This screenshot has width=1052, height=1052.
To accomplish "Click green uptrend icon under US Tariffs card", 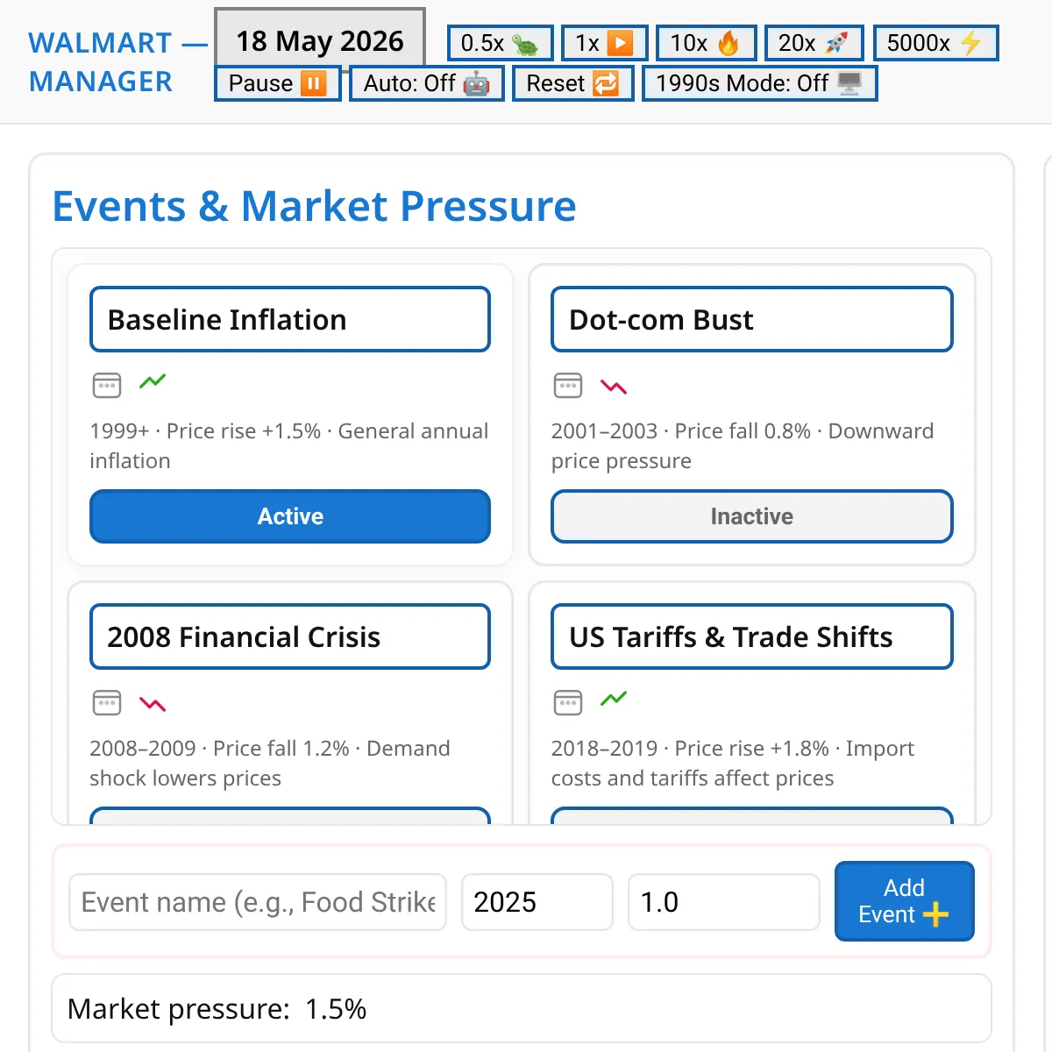I will click(x=614, y=699).
